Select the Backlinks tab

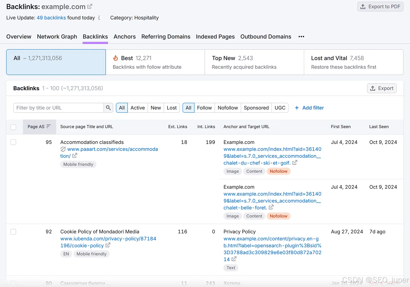tap(95, 37)
